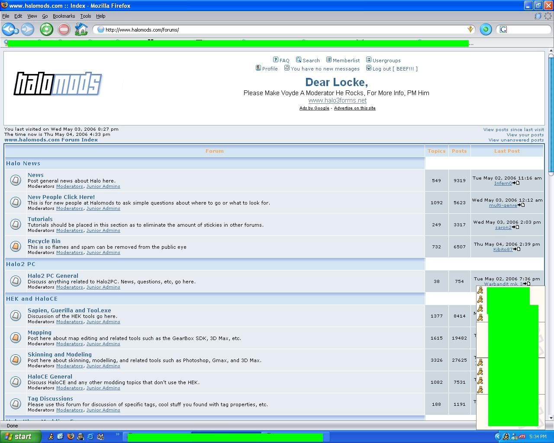Screen dimensions: 554x443
Task: Go to the Firefox Home page icon
Action: pos(81,29)
